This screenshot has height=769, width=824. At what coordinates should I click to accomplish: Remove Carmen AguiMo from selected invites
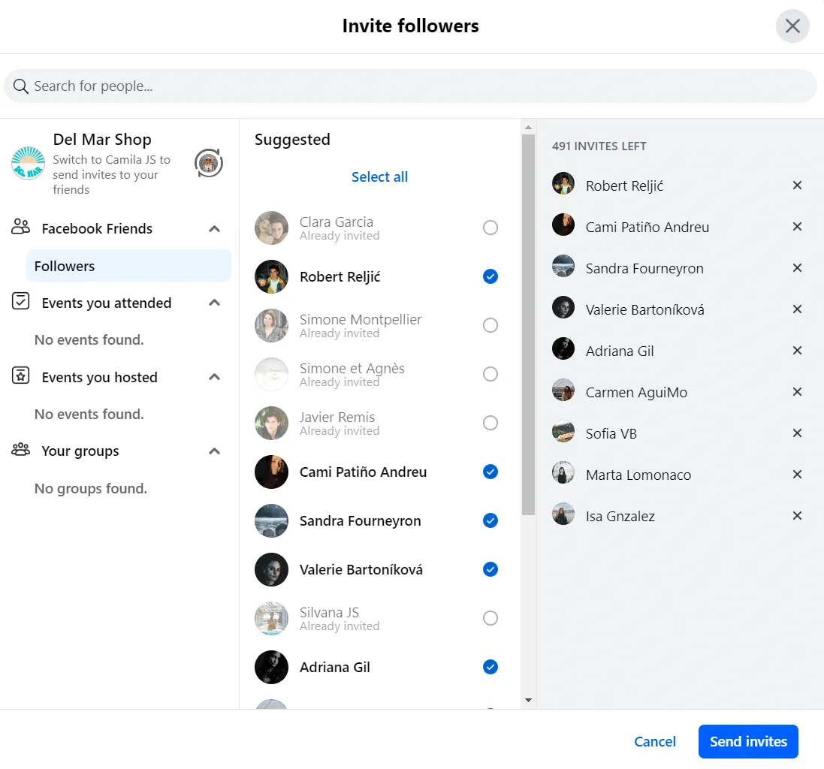click(x=797, y=392)
